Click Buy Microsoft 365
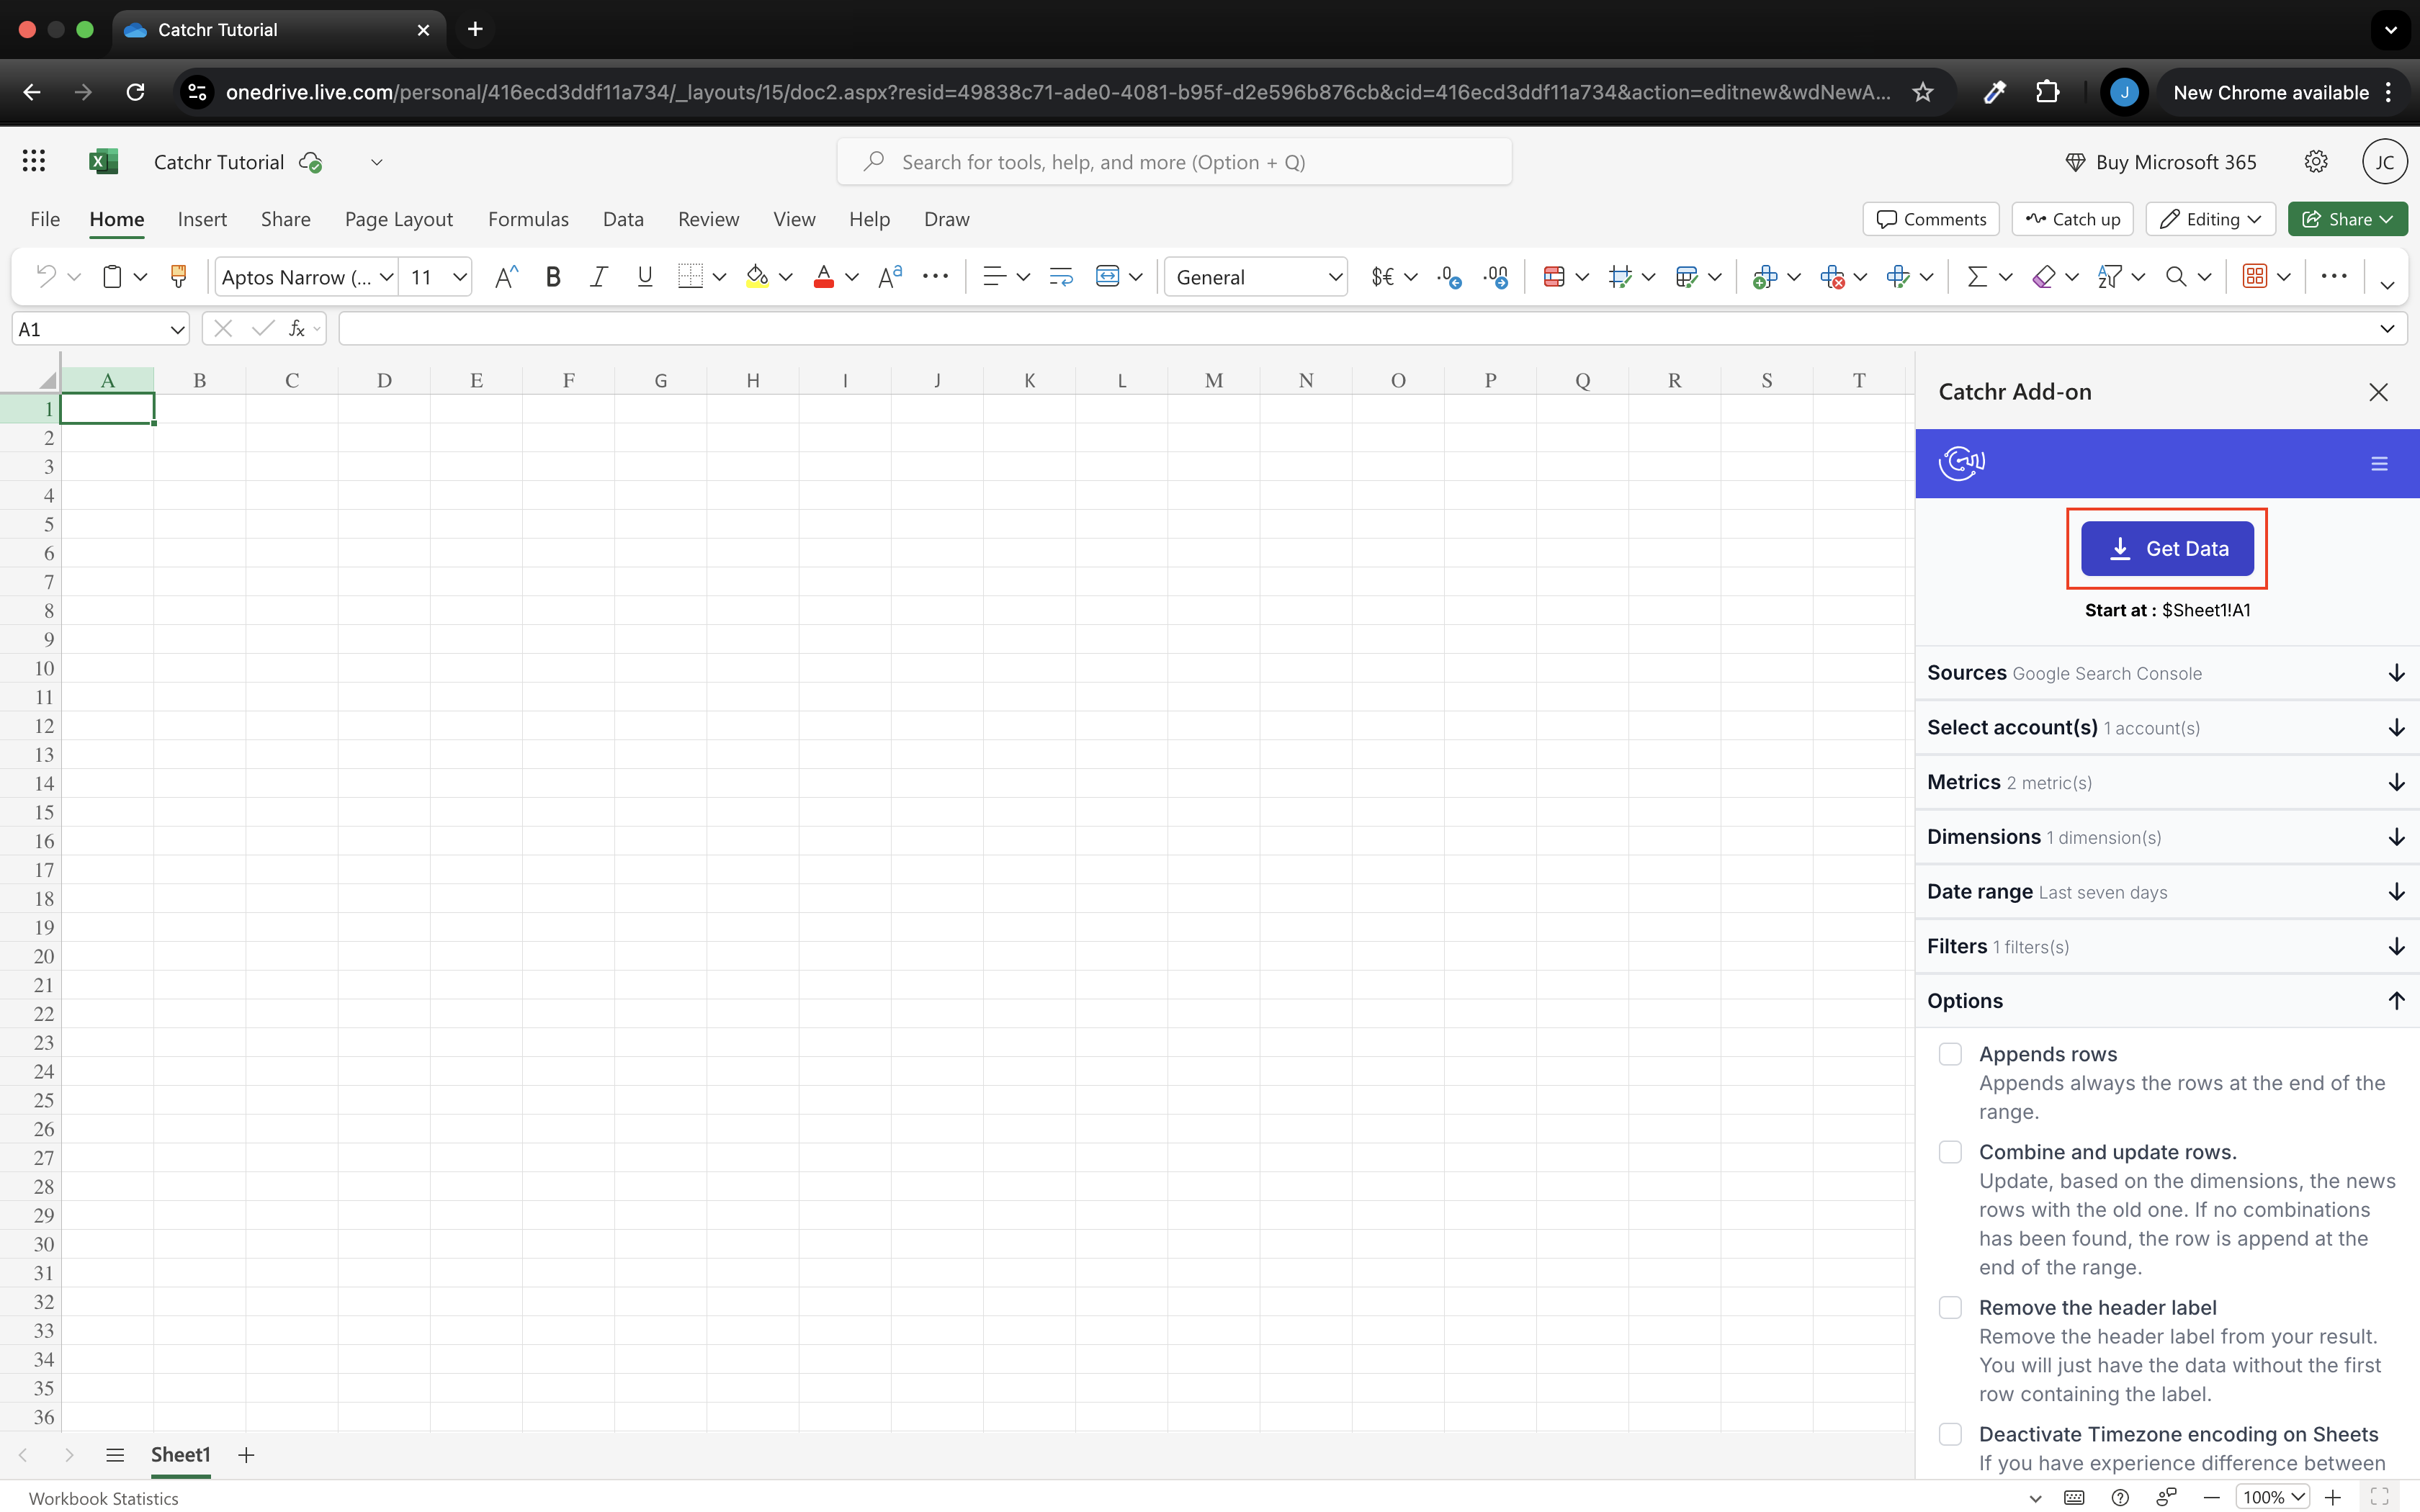 click(2161, 162)
